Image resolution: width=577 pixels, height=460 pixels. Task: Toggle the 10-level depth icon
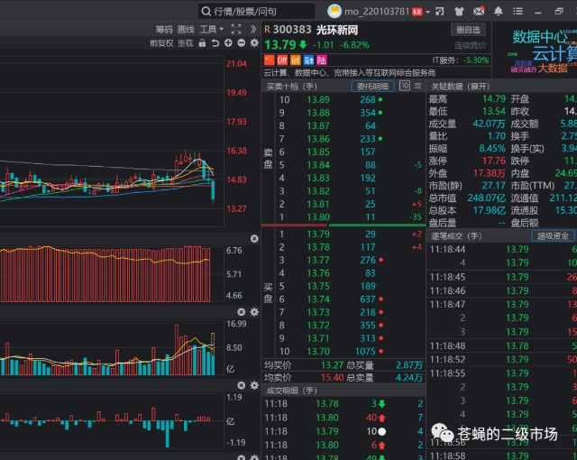[405, 86]
